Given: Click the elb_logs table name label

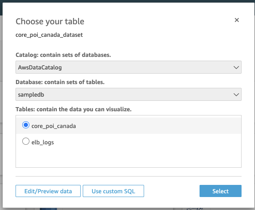Looking at the screenshot, I should click(x=42, y=142).
